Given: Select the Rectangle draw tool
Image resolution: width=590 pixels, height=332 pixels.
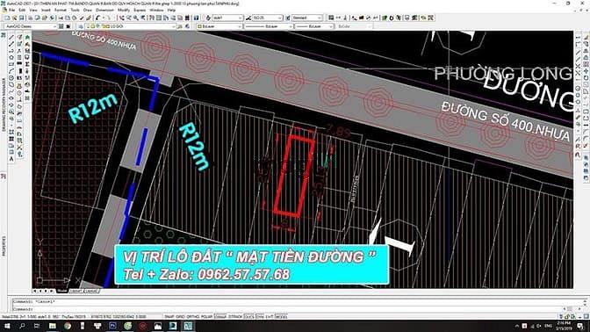Looking at the screenshot, I should click(x=11, y=64).
